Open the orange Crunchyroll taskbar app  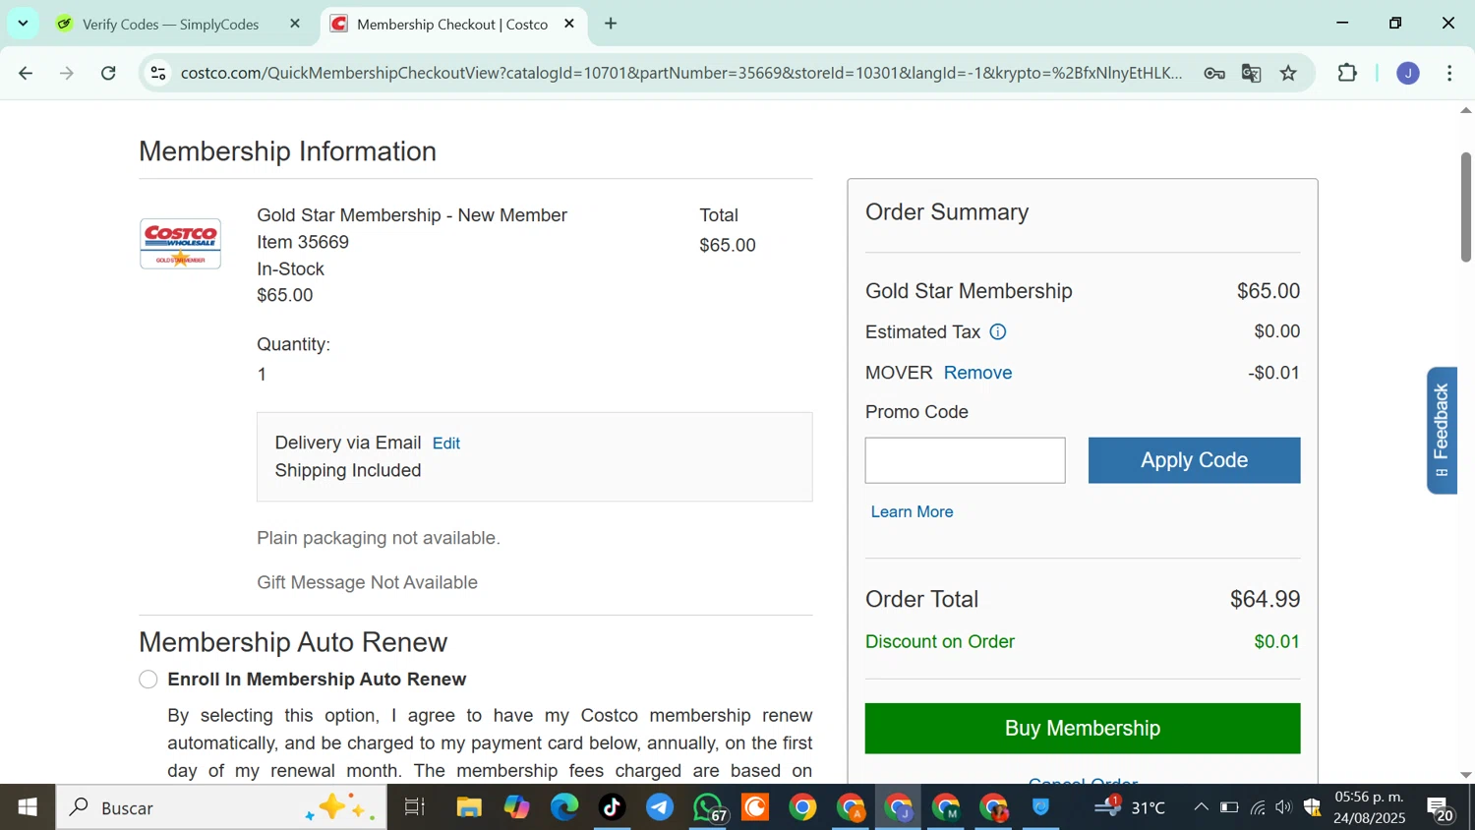tap(755, 807)
